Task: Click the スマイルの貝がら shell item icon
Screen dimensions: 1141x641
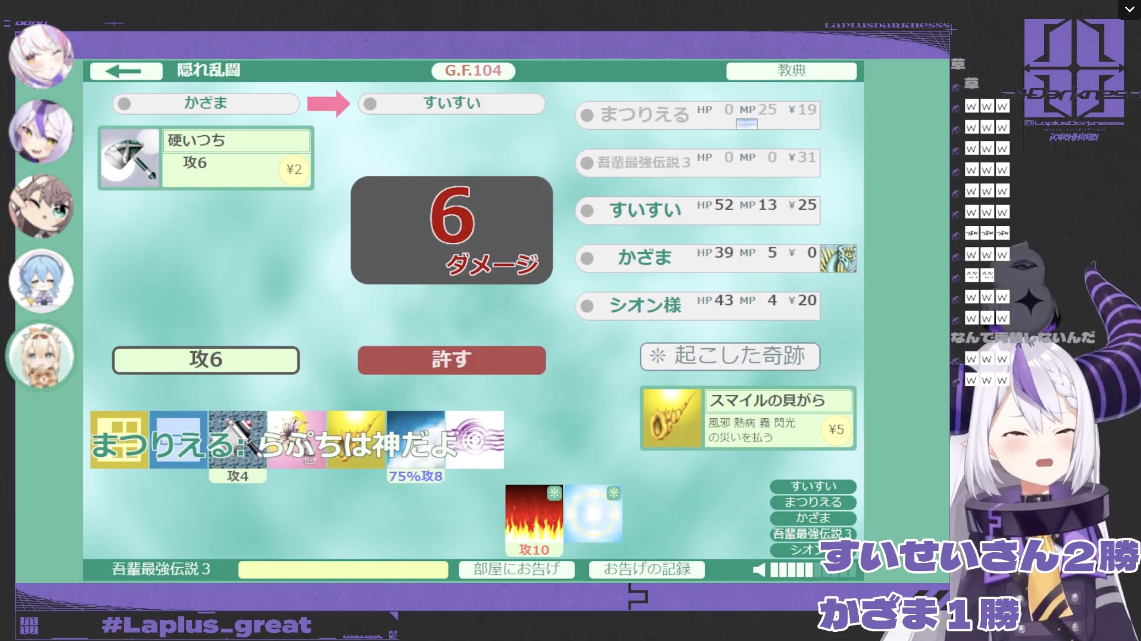Action: point(672,418)
